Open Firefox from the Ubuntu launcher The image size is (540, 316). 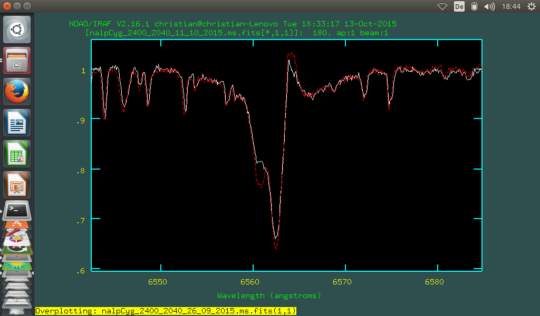17,91
